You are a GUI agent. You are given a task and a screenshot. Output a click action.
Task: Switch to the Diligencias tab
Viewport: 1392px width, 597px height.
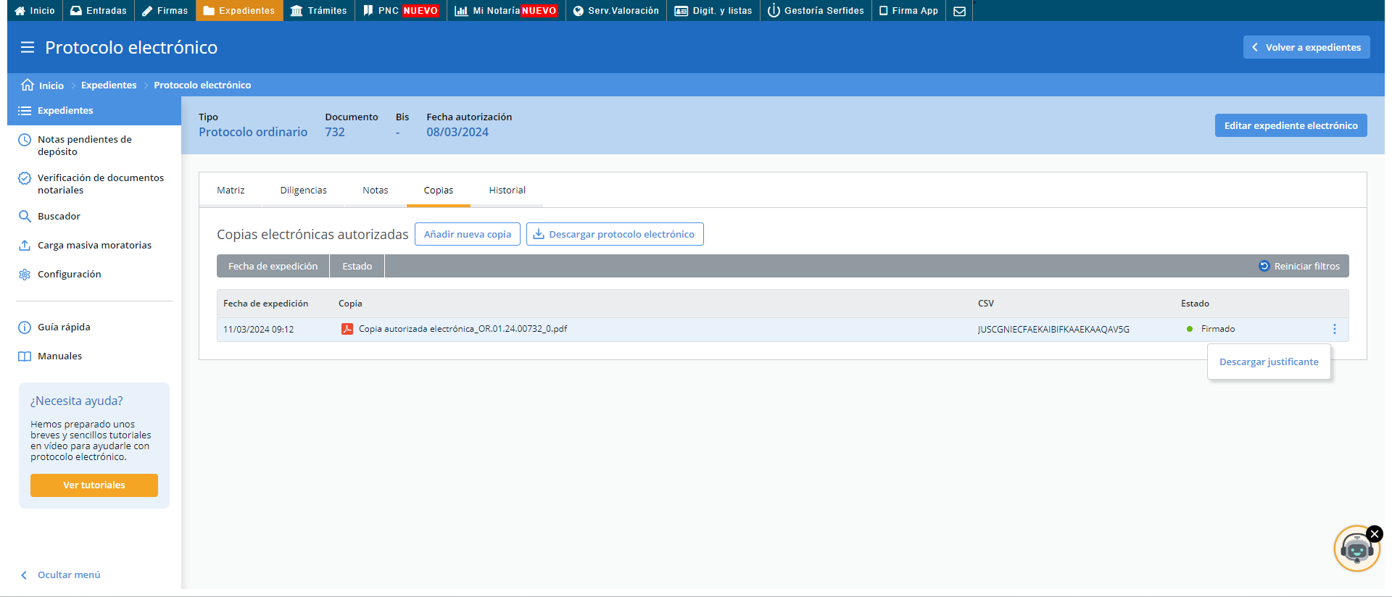303,190
